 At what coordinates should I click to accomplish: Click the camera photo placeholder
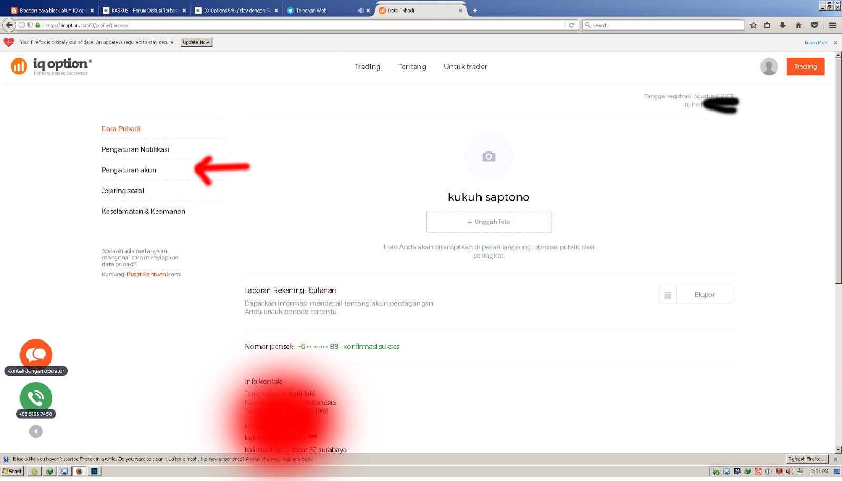point(488,156)
